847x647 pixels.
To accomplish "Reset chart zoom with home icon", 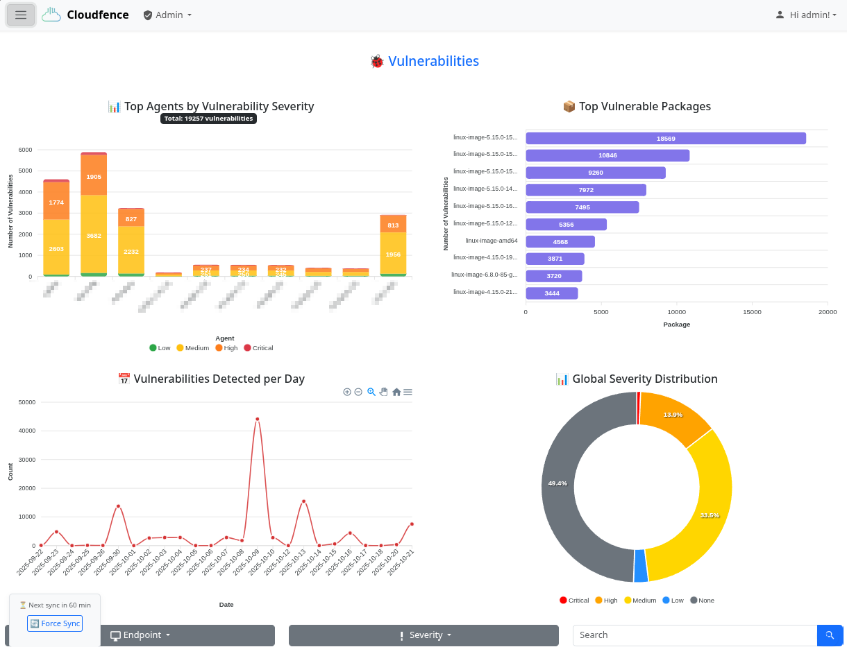I will pyautogui.click(x=396, y=392).
